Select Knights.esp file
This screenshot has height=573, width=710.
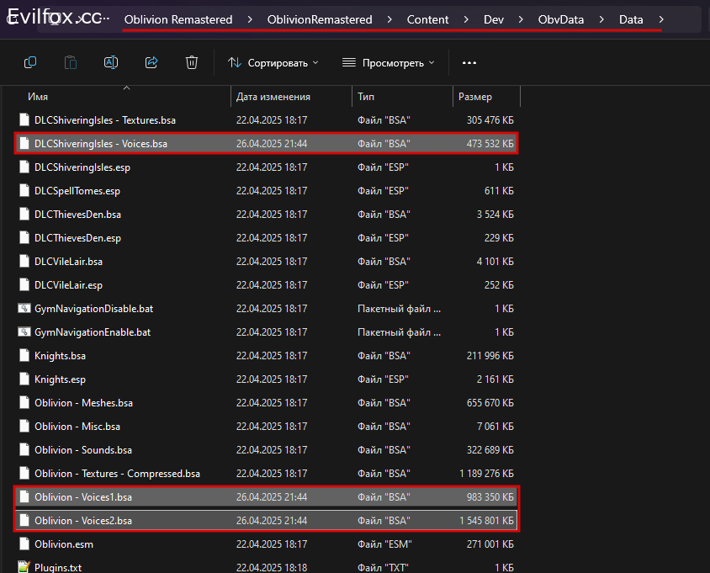(267, 379)
